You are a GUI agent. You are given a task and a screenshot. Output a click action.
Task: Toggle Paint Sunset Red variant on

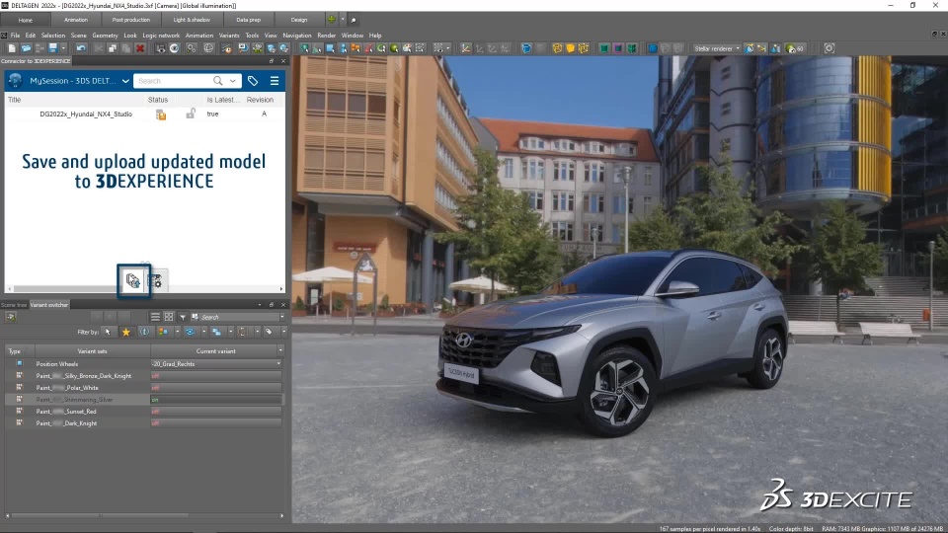point(156,411)
